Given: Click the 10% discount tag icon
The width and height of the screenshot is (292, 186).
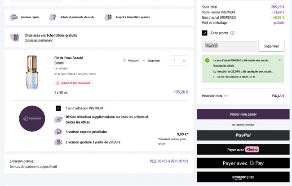Looking at the screenshot, I should [58, 120].
